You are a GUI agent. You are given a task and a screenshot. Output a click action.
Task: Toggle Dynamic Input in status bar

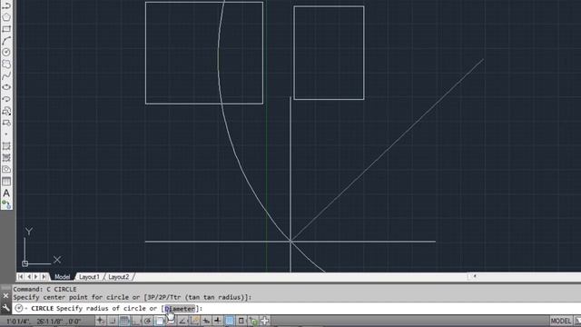click(x=206, y=321)
